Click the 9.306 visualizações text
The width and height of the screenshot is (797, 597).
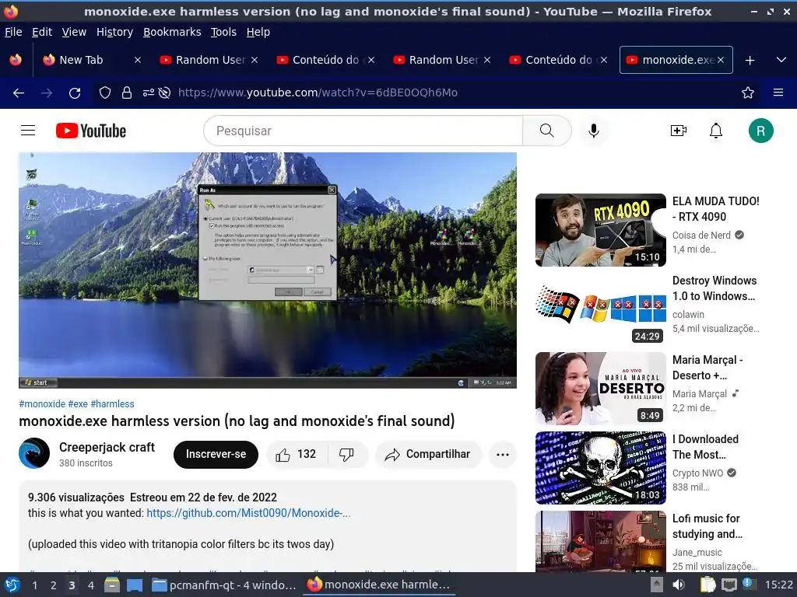pos(76,497)
